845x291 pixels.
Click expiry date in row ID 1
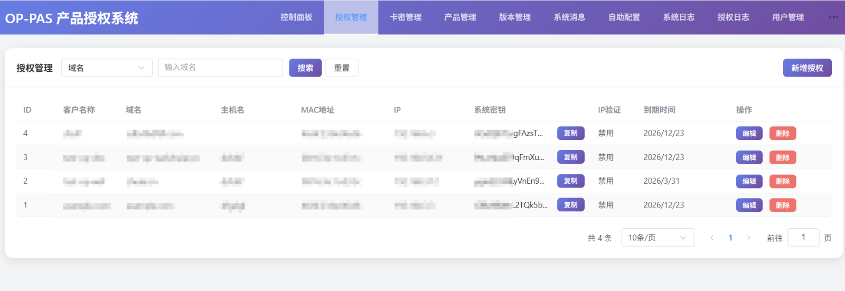pyautogui.click(x=663, y=205)
